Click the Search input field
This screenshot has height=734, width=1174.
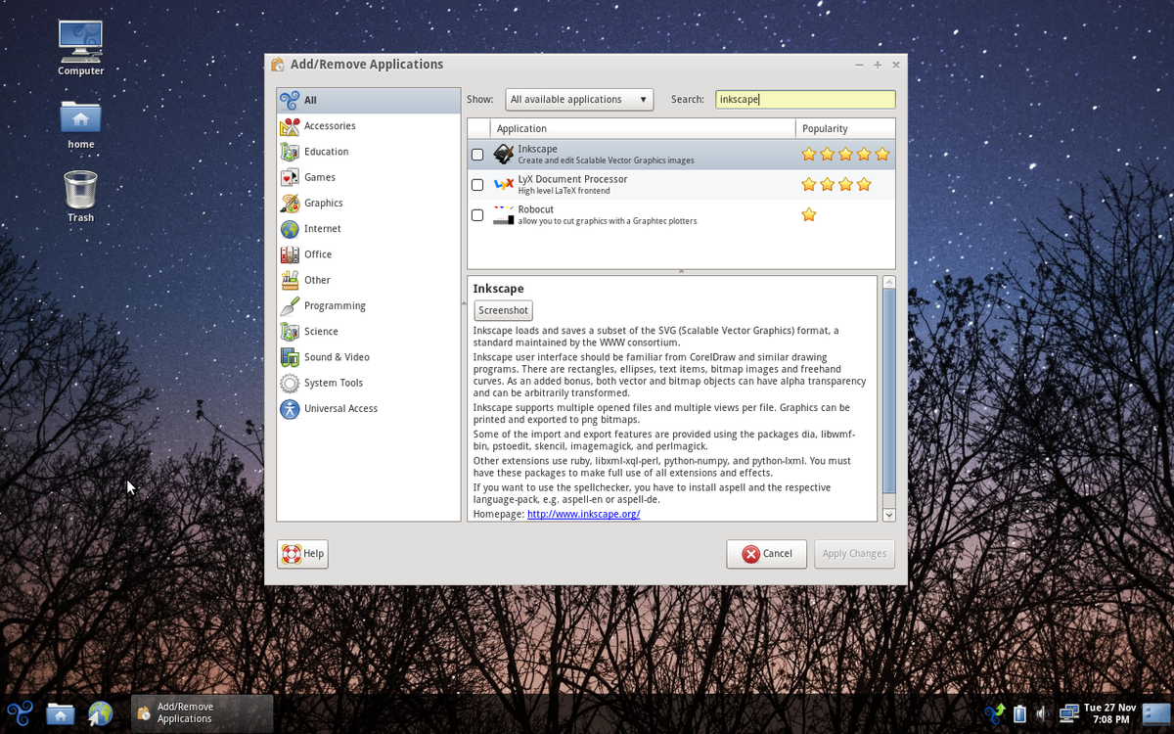point(805,99)
